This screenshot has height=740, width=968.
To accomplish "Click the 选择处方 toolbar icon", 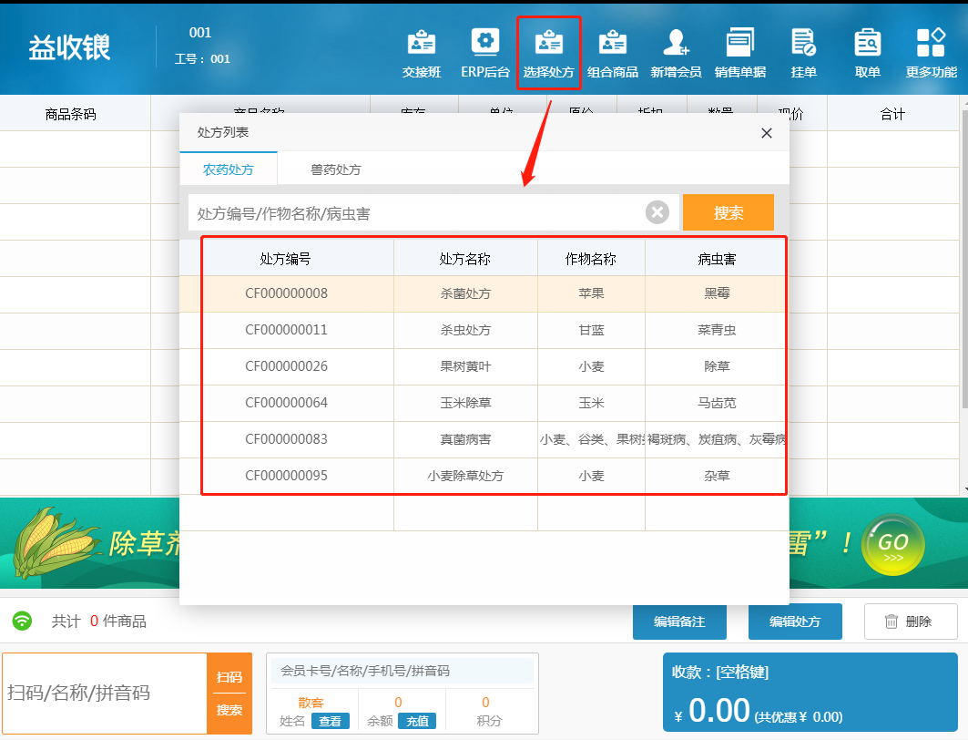I will 548,53.
